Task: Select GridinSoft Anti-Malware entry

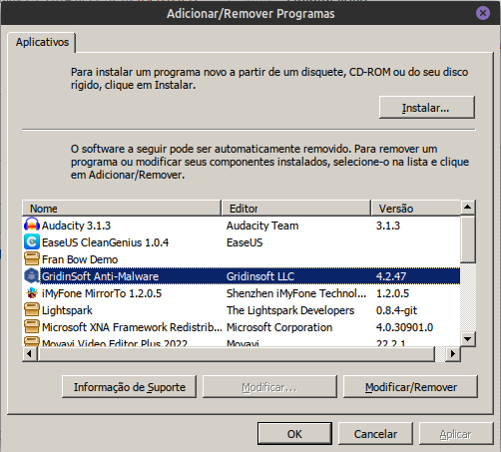Action: (x=242, y=276)
